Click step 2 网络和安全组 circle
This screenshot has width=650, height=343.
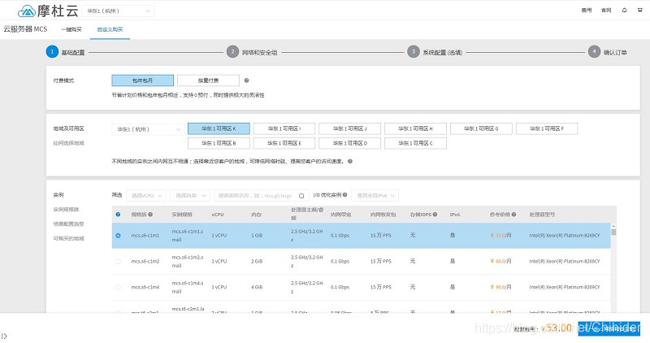232,52
